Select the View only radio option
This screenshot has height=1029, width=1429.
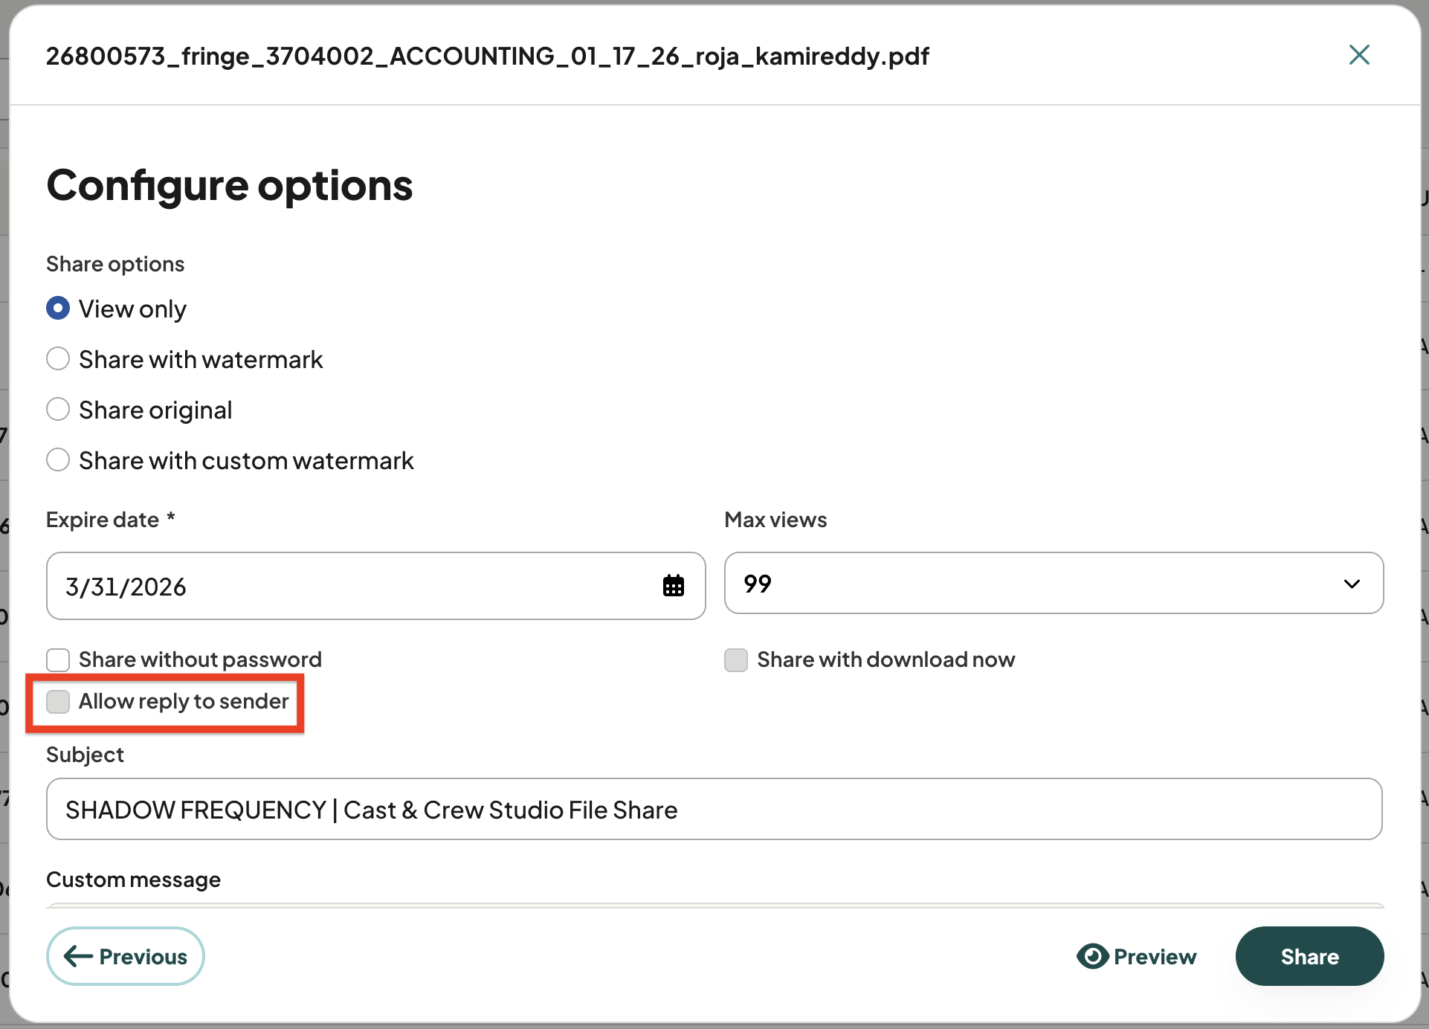click(x=58, y=308)
